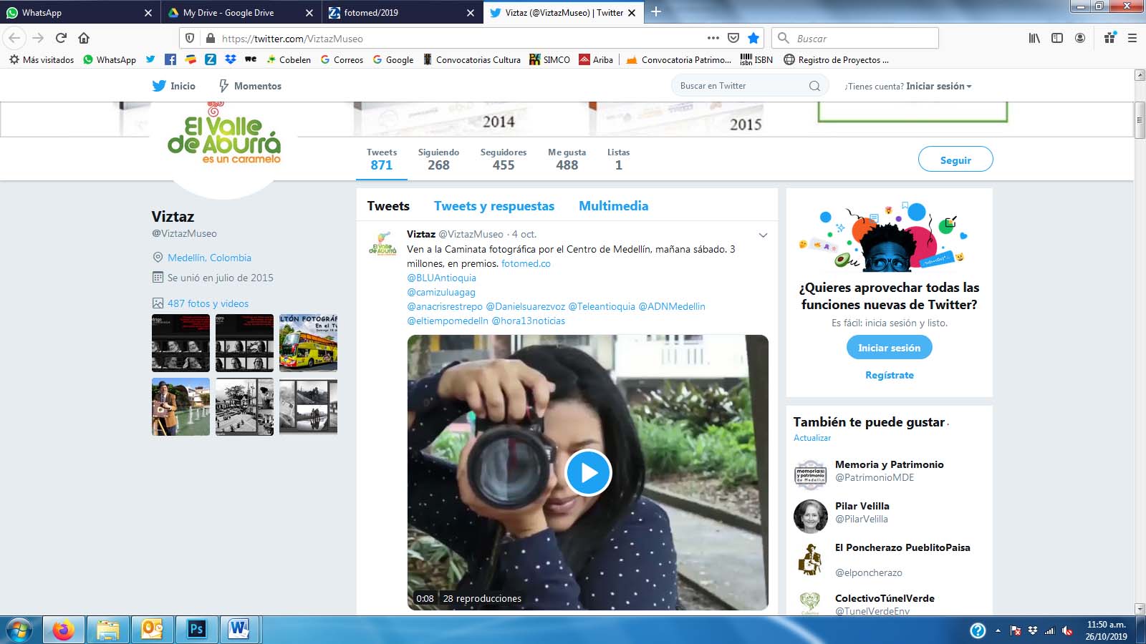The width and height of the screenshot is (1146, 644).
Task: Open the Regístrate link
Action: [x=889, y=375]
